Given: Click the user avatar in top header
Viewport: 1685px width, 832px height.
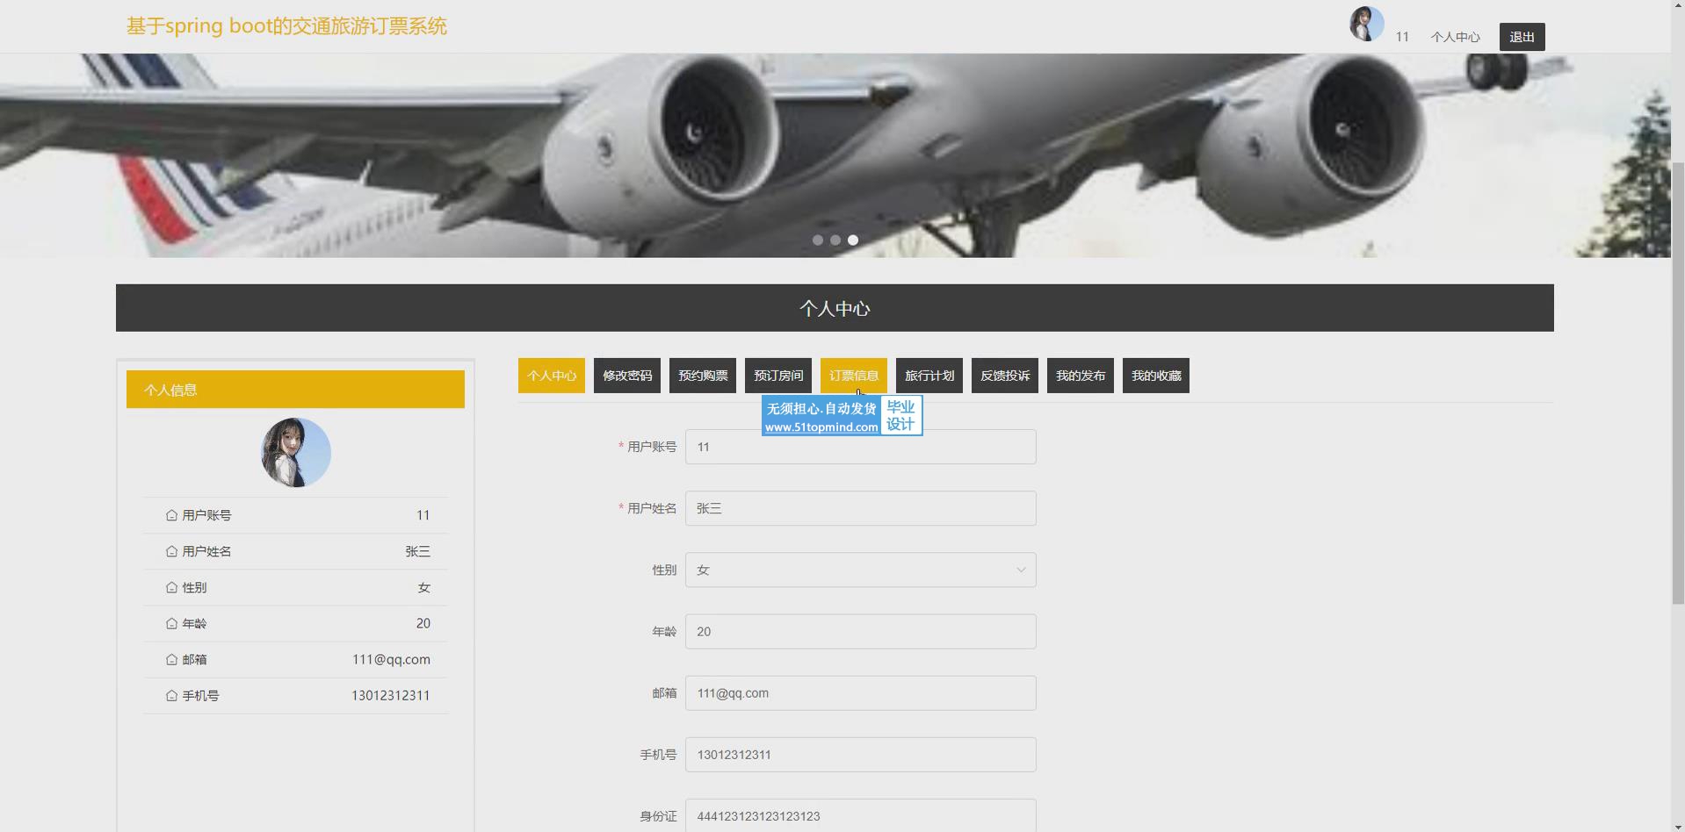Looking at the screenshot, I should [1366, 24].
